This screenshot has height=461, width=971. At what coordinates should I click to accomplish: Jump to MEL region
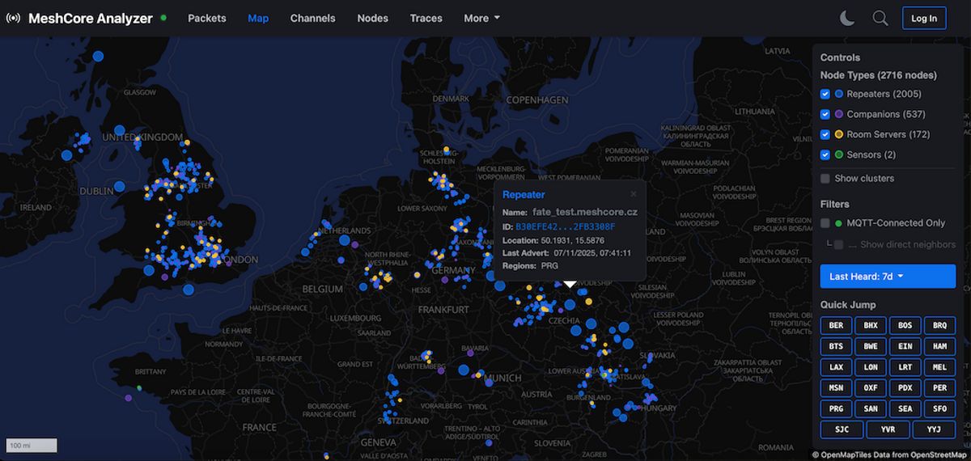(939, 367)
